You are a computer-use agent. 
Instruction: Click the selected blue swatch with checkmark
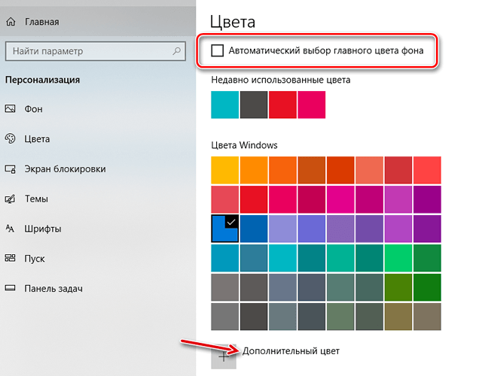(224, 229)
